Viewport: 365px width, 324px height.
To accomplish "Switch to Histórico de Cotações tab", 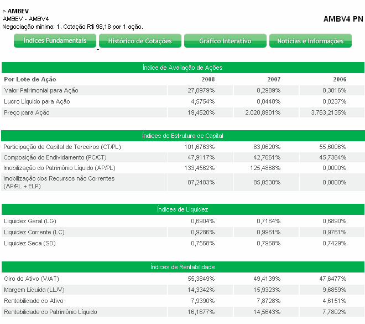I will pyautogui.click(x=140, y=41).
